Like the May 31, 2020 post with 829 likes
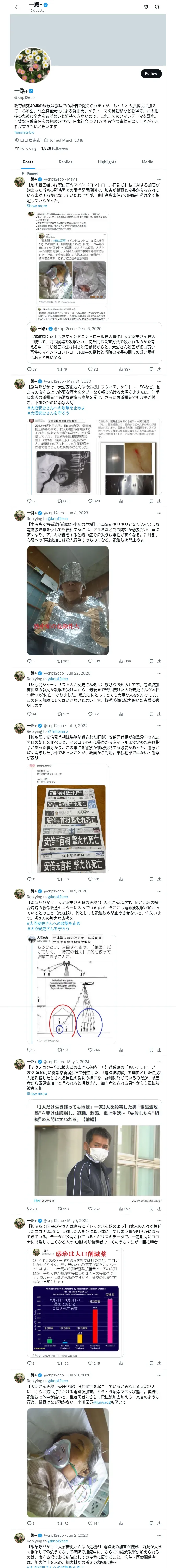Screen dimensions: 176x1568 tap(93, 501)
